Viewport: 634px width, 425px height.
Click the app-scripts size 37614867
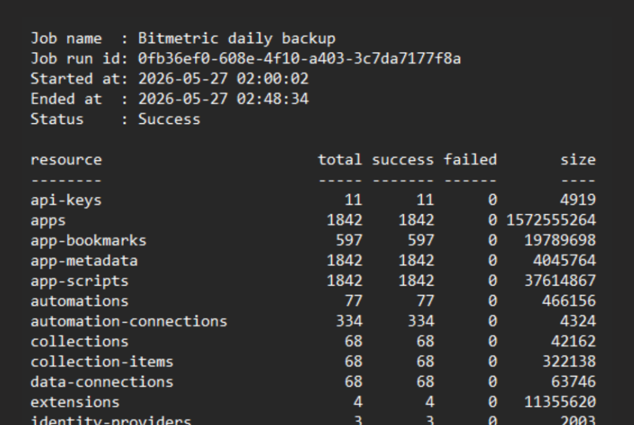[560, 281]
